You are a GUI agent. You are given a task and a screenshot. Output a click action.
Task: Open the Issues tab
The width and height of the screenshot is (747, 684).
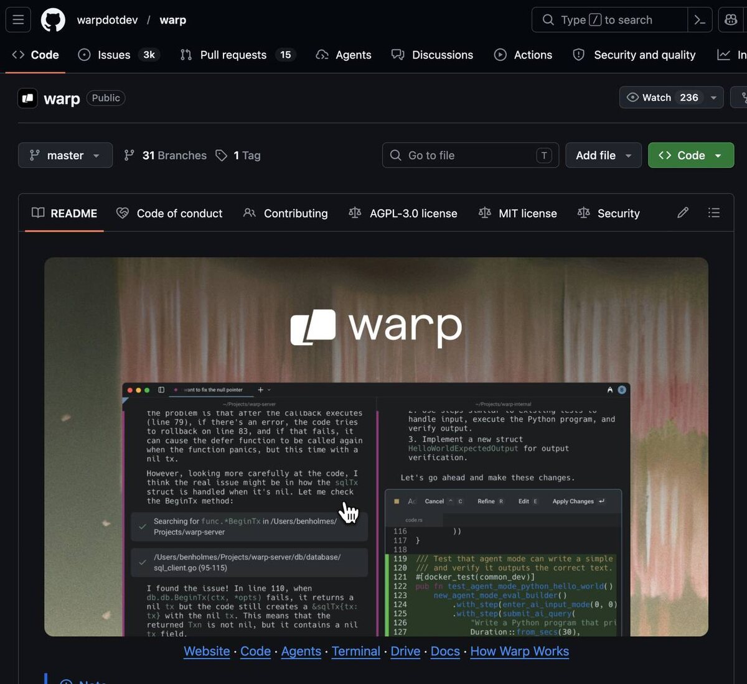pos(118,55)
